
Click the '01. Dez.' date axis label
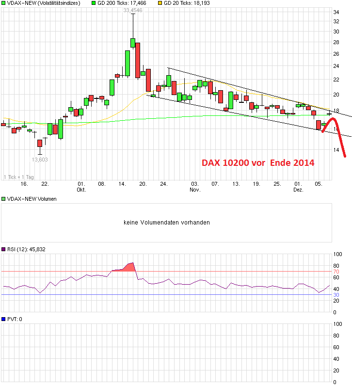coord(298,187)
